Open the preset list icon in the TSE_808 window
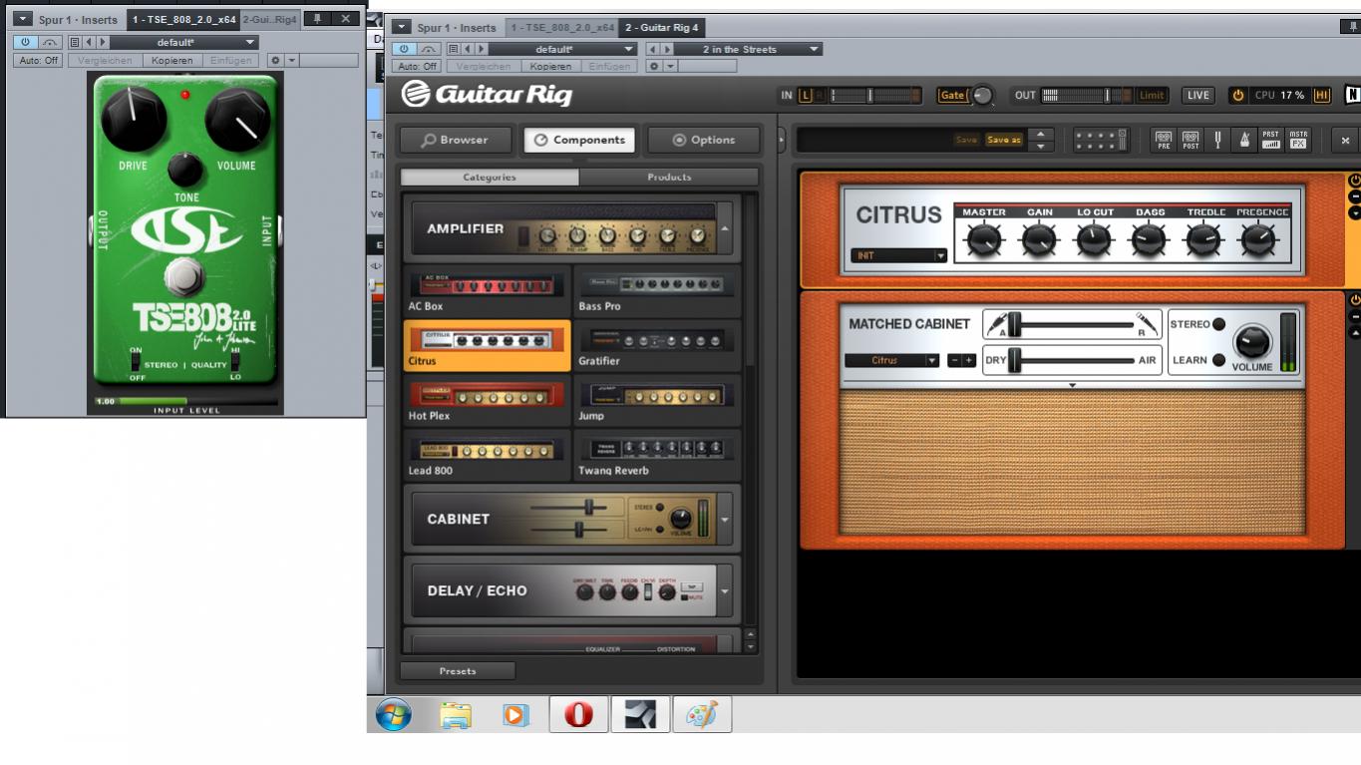This screenshot has height=765, width=1361. coord(75,43)
